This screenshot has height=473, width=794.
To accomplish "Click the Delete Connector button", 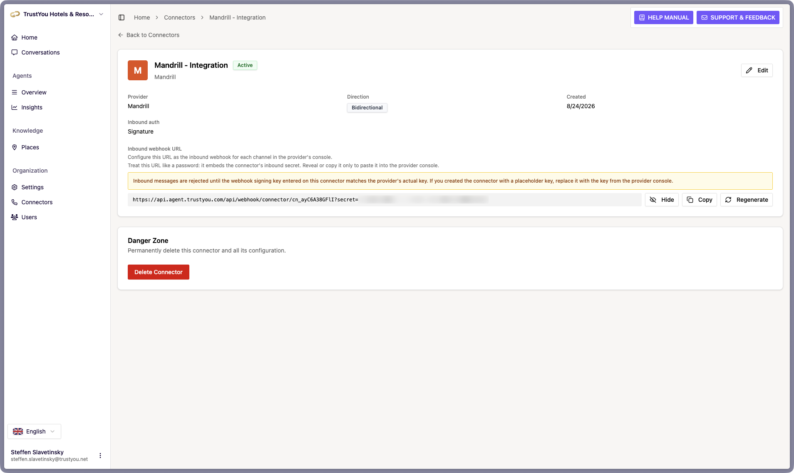I will coord(159,272).
